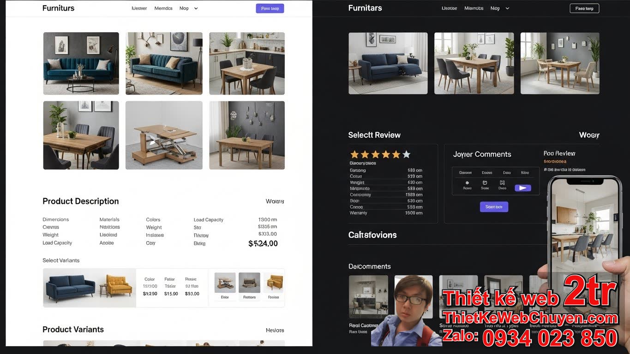Click the $15.90 variant price
630x354 pixels.
[171, 294]
